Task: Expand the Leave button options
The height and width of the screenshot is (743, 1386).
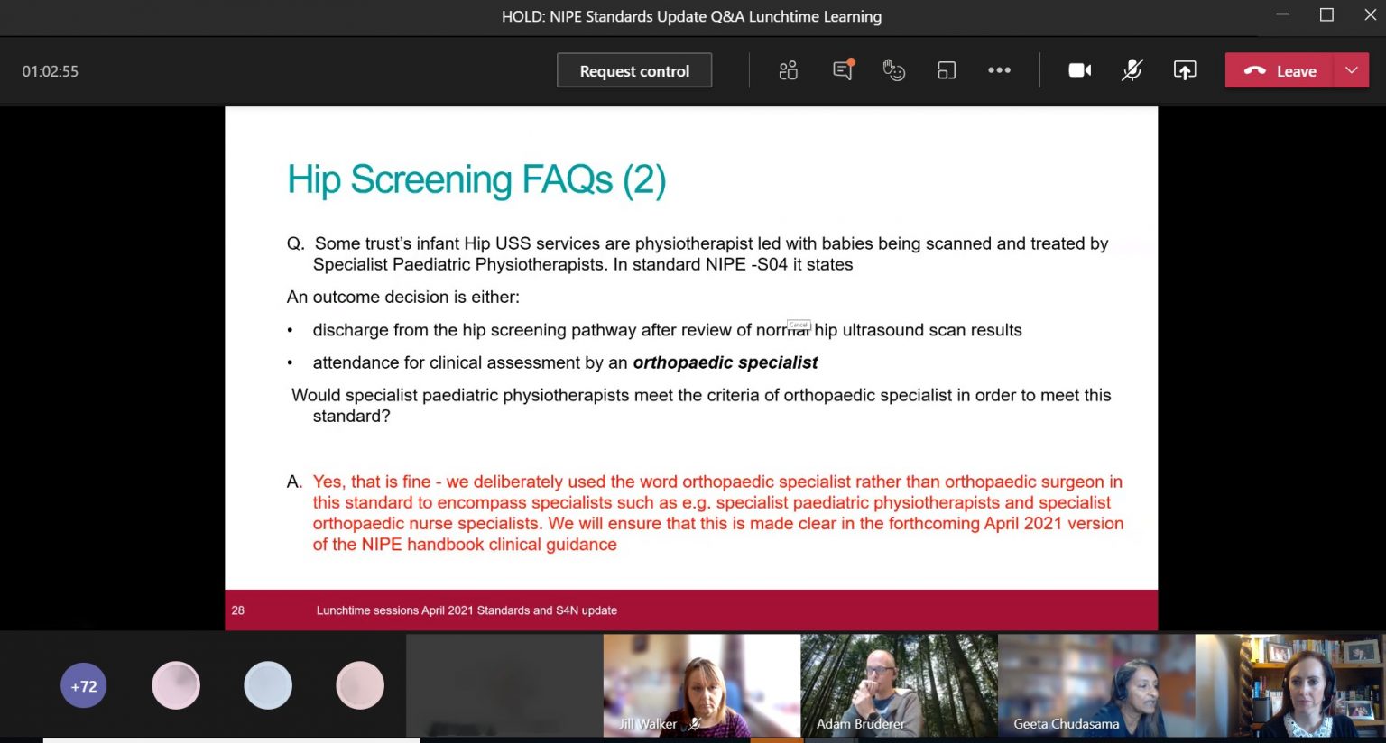Action: [x=1351, y=70]
